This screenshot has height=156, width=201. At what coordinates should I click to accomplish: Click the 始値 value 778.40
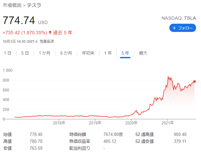point(36,134)
